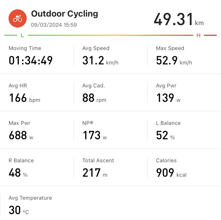Tap the middle of the intensity gradient bar
This screenshot has width=221, height=220.
pyautogui.click(x=110, y=35)
